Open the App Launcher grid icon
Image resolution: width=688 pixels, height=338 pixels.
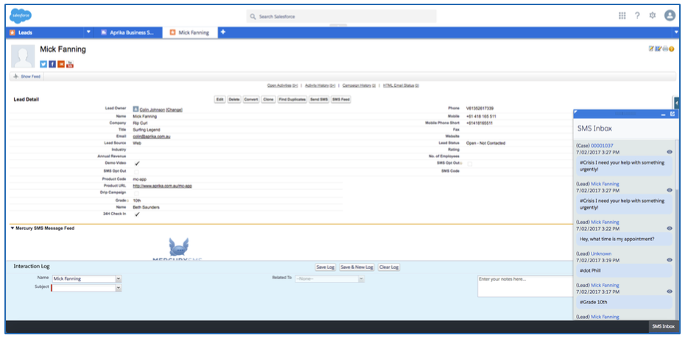coord(622,15)
